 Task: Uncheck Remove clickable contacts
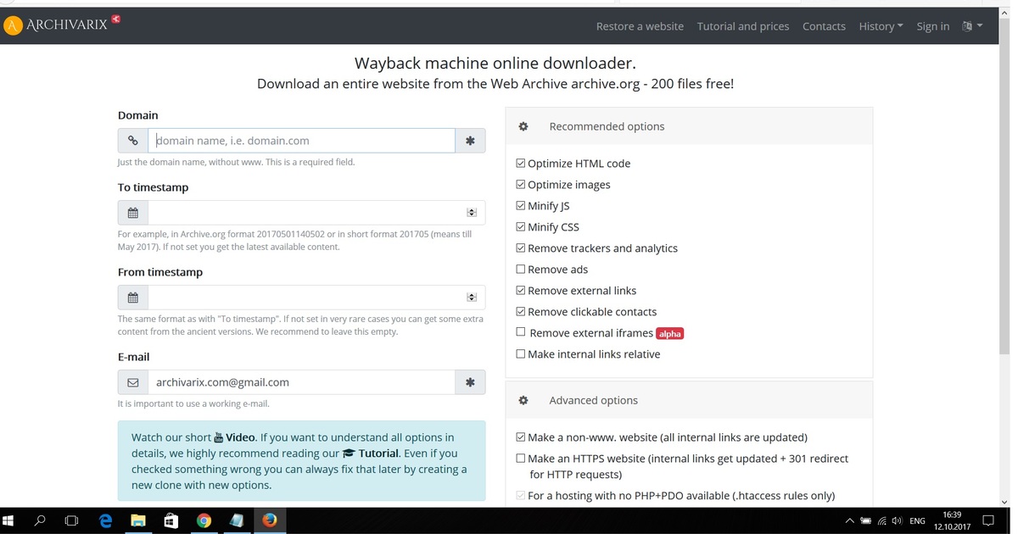521,312
